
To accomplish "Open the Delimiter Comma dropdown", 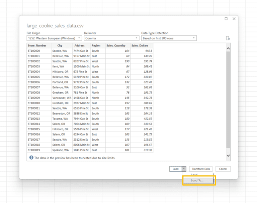I will point(111,38).
